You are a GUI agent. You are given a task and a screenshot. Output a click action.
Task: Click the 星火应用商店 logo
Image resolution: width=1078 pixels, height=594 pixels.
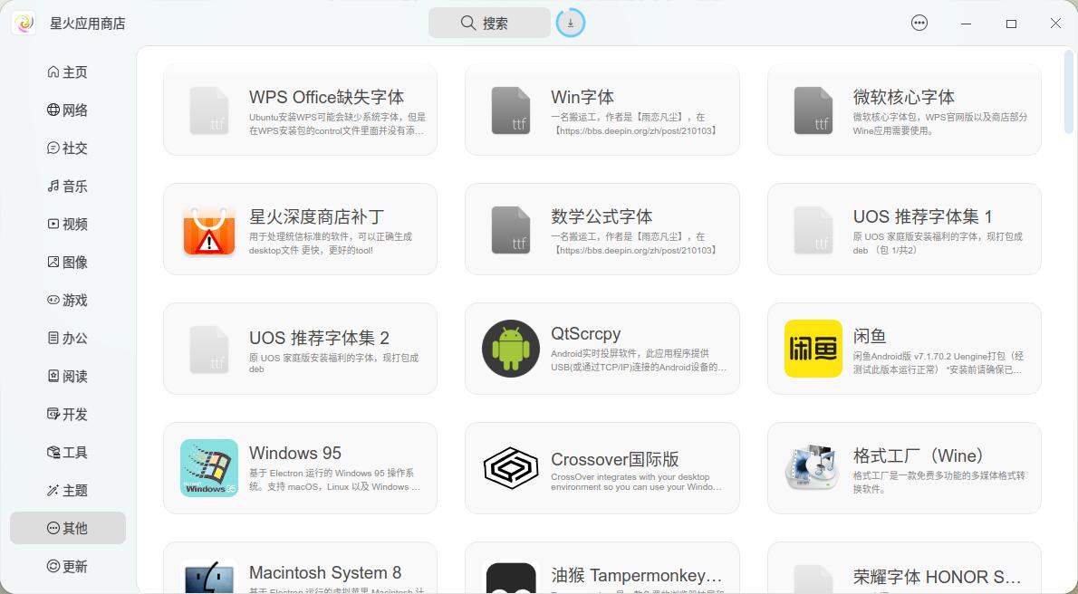tap(23, 23)
